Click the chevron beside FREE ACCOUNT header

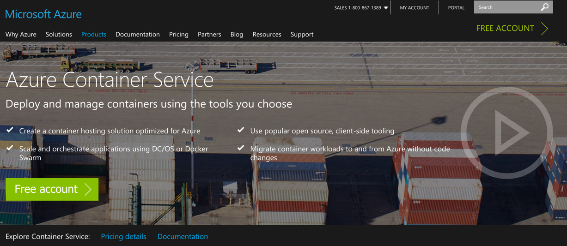point(545,29)
